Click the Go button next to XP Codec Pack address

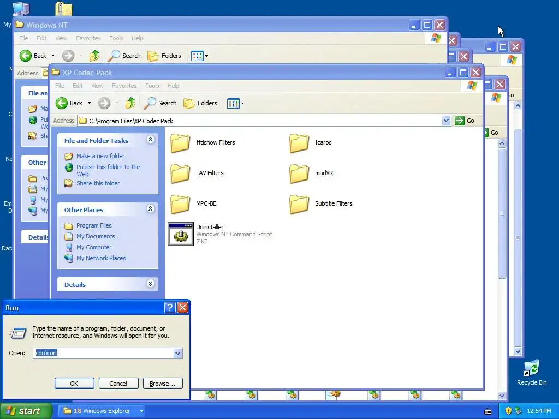[465, 121]
